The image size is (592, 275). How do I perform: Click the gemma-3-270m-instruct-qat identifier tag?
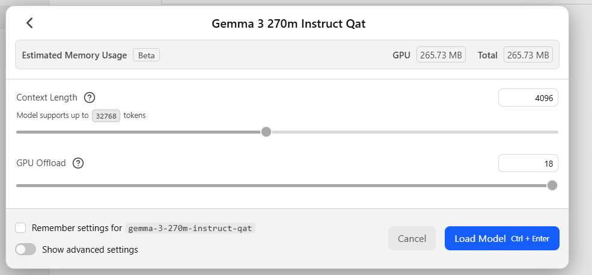191,229
